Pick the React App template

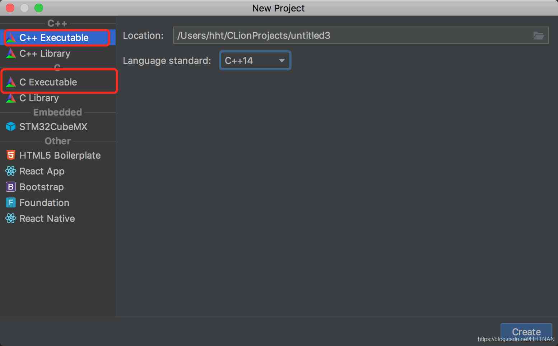[x=58, y=171]
